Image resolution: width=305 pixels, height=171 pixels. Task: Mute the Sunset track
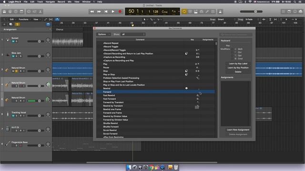(13, 41)
